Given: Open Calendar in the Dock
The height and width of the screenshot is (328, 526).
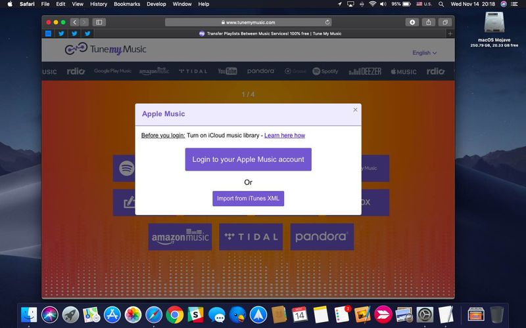Looking at the screenshot, I should [x=300, y=315].
